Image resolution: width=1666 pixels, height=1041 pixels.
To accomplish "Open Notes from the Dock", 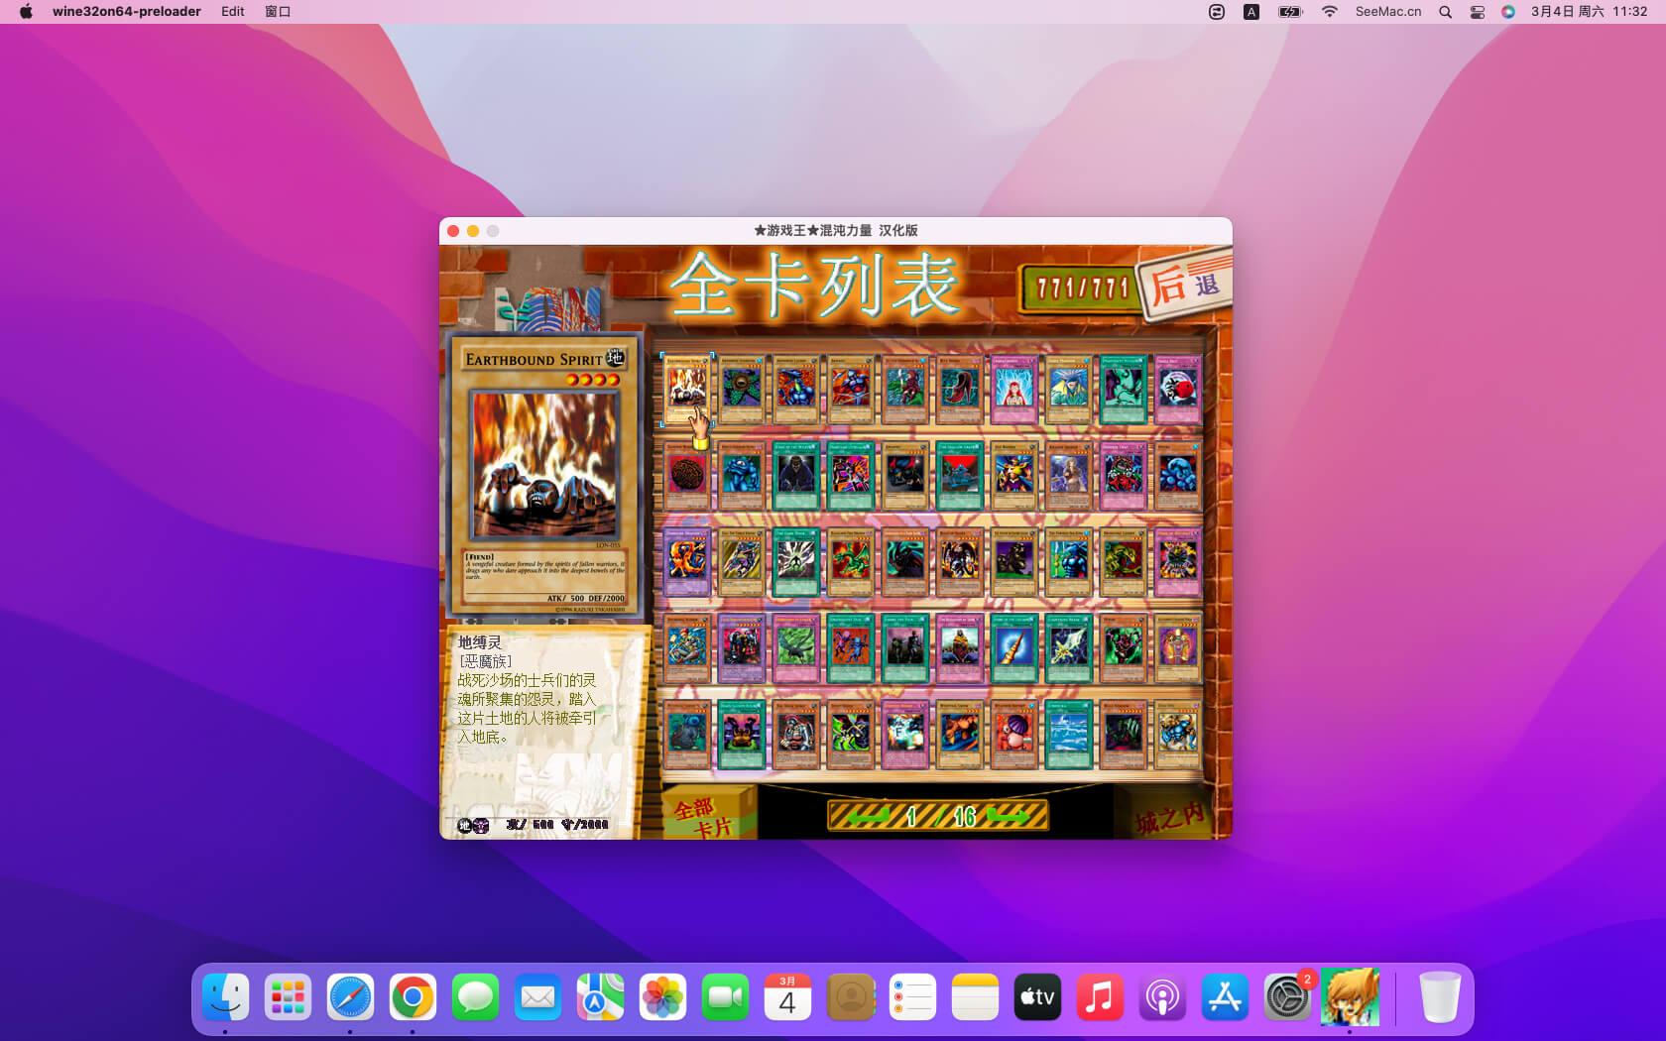I will coord(975,996).
